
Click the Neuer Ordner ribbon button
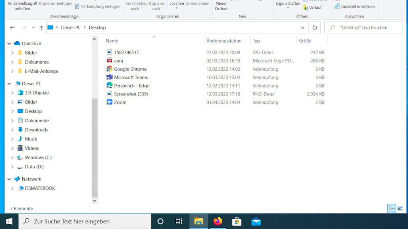click(x=222, y=6)
